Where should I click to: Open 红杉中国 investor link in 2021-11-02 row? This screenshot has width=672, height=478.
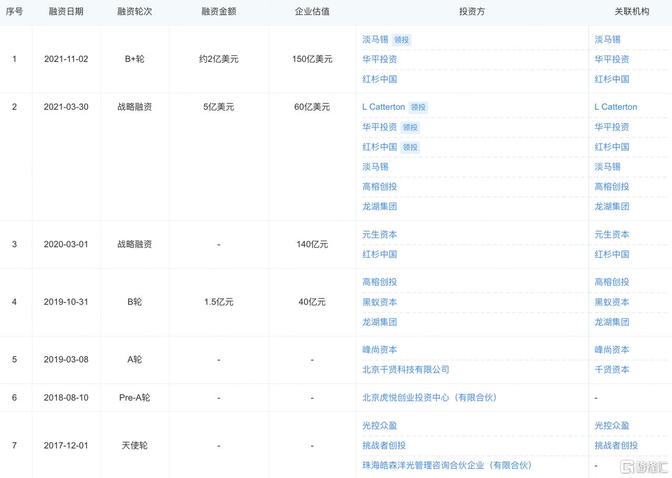380,79
